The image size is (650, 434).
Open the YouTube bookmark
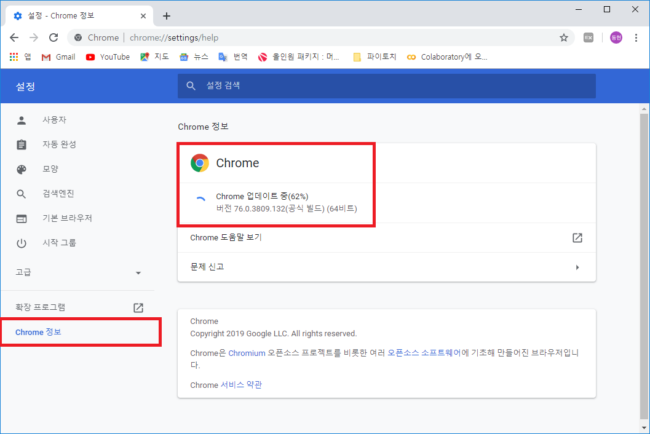click(x=108, y=57)
